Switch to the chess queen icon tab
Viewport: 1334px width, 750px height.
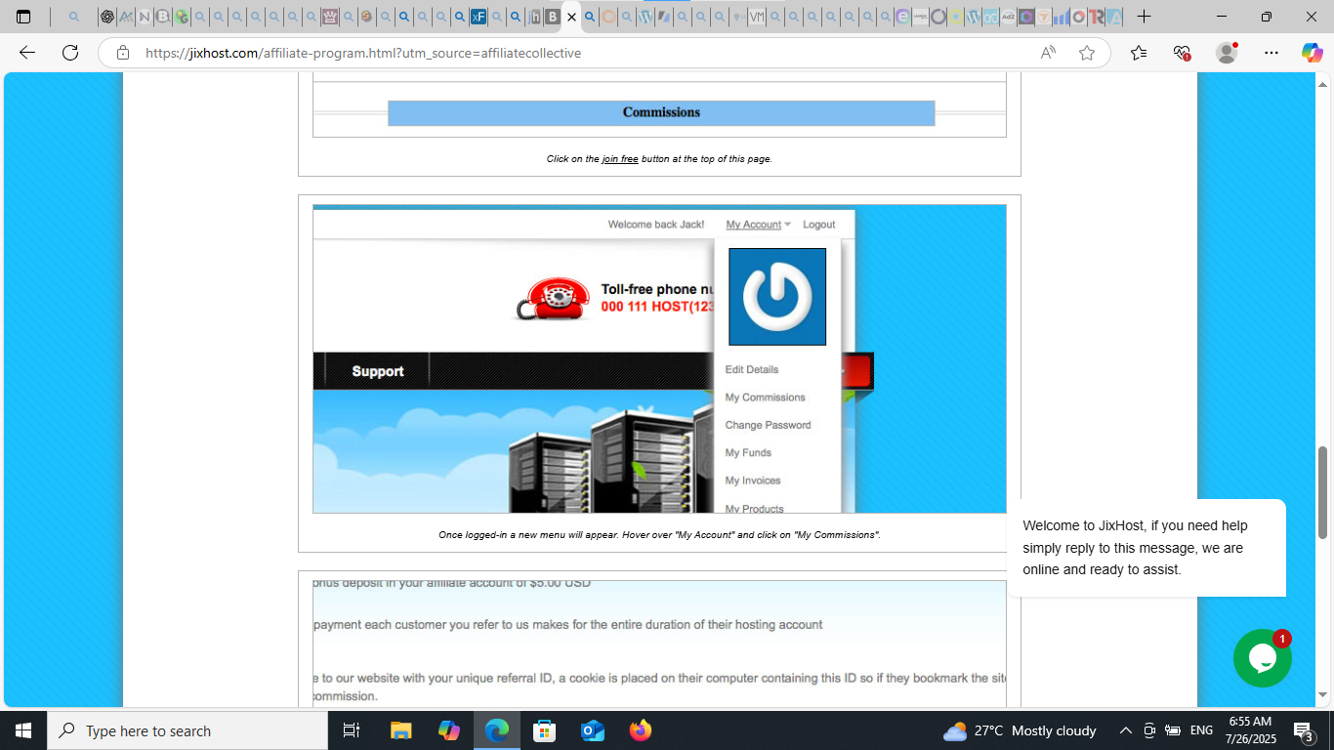click(x=330, y=17)
